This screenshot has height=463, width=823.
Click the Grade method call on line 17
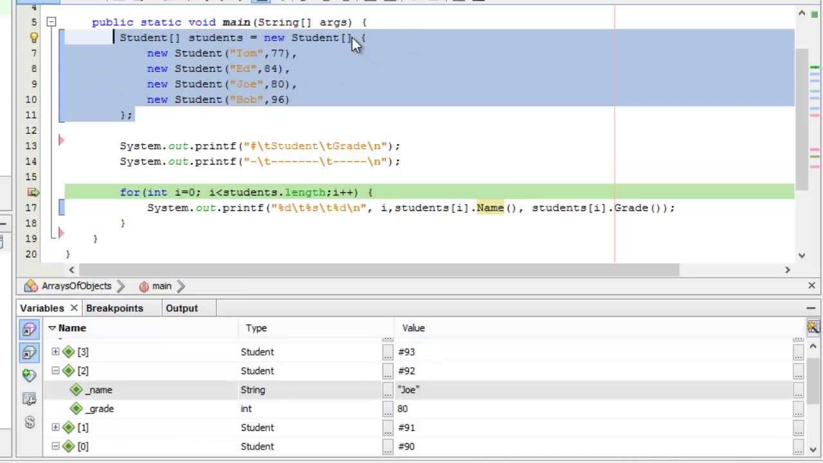pos(631,208)
